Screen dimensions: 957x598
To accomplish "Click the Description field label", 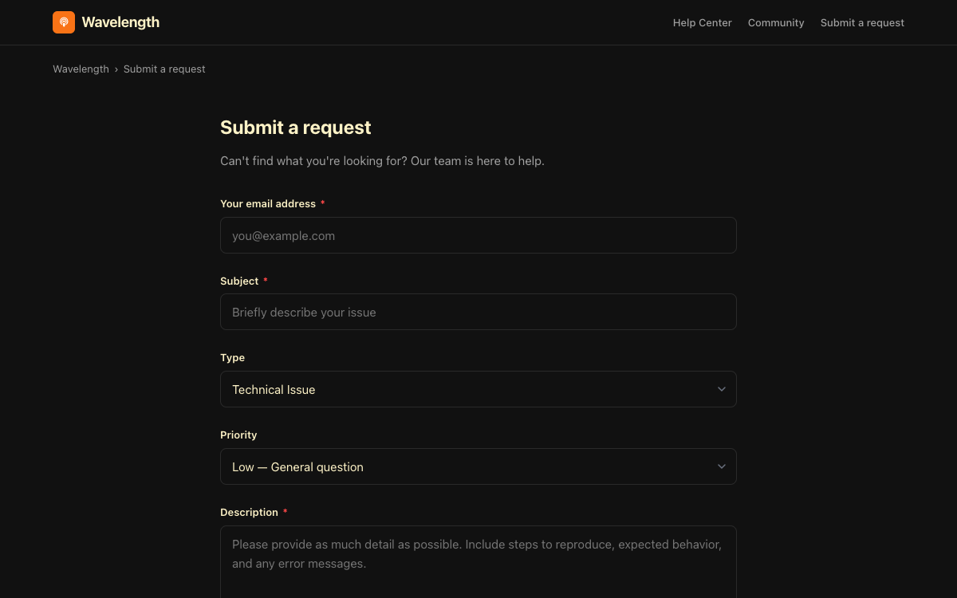I will (x=249, y=512).
